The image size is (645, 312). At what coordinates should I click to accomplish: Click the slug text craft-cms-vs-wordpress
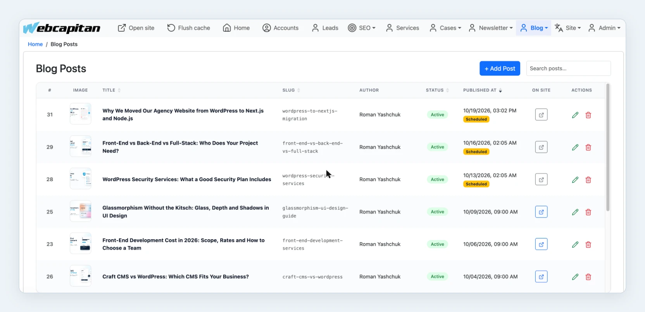[312, 277]
